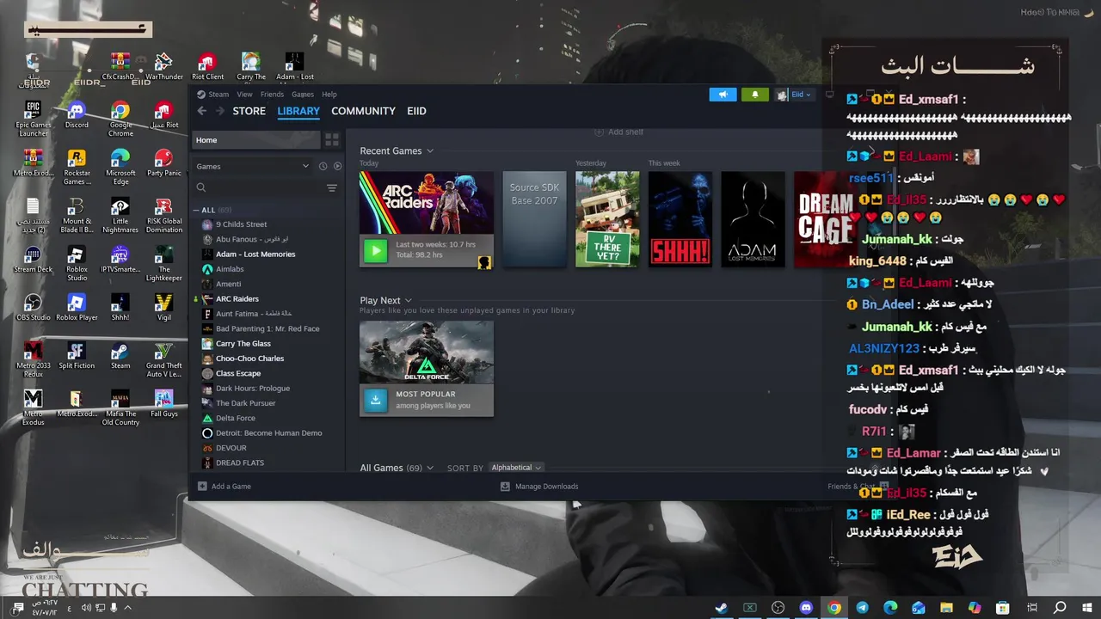Select the Riot Client desktop icon

coord(207,66)
